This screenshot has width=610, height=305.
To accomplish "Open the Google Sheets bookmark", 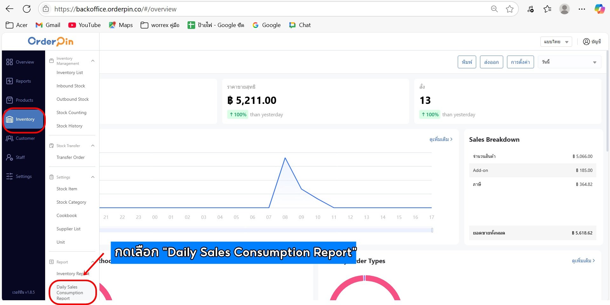I will 216,25.
